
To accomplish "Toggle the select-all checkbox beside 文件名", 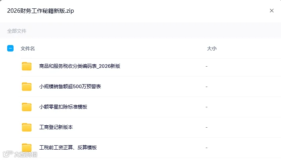I will coord(10,48).
